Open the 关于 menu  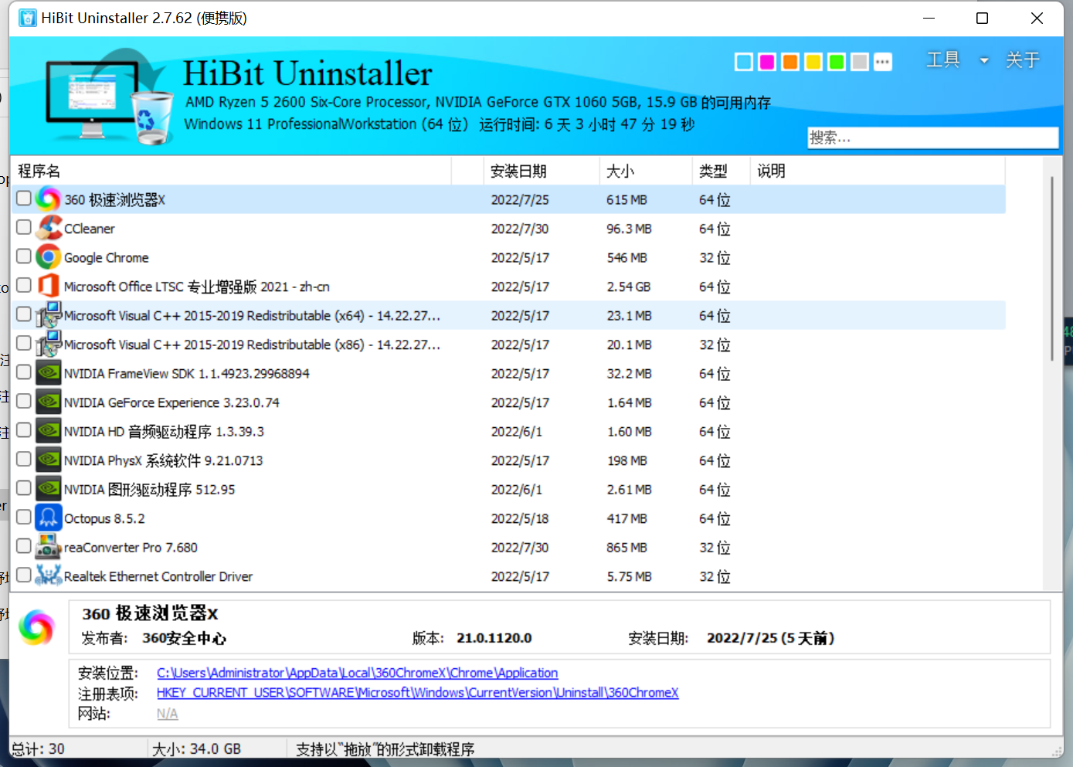[x=1023, y=60]
